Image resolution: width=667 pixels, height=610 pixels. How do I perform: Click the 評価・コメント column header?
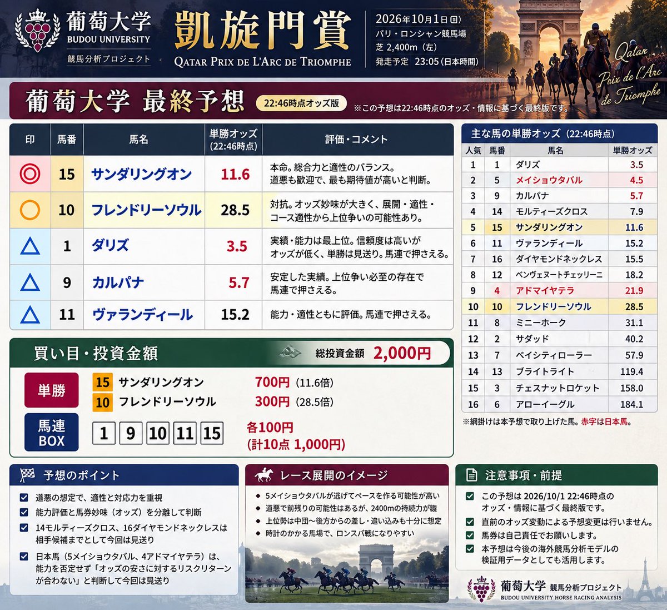coord(356,139)
